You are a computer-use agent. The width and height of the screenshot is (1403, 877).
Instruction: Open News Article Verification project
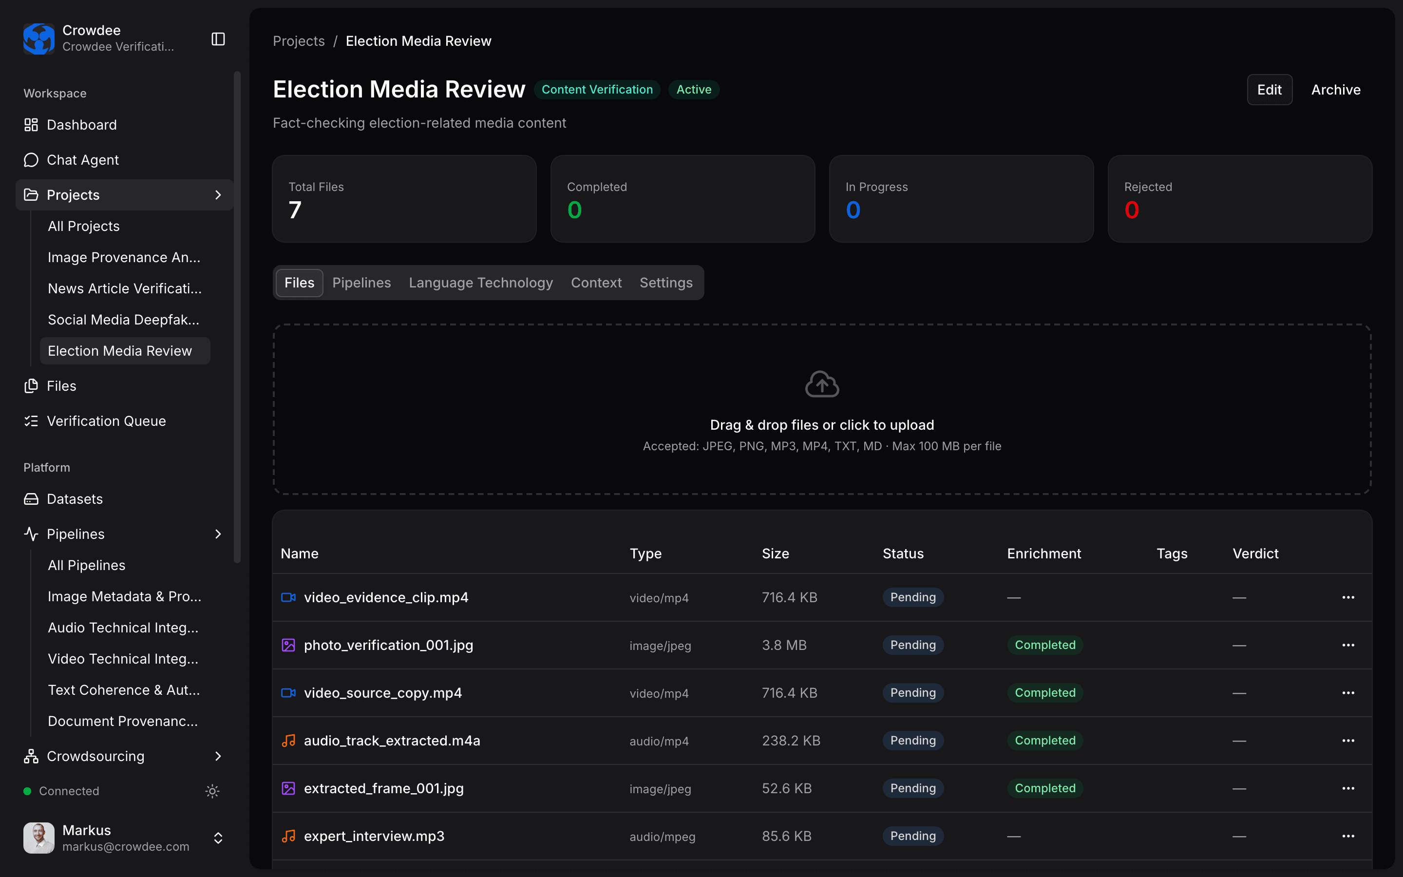[x=125, y=288]
